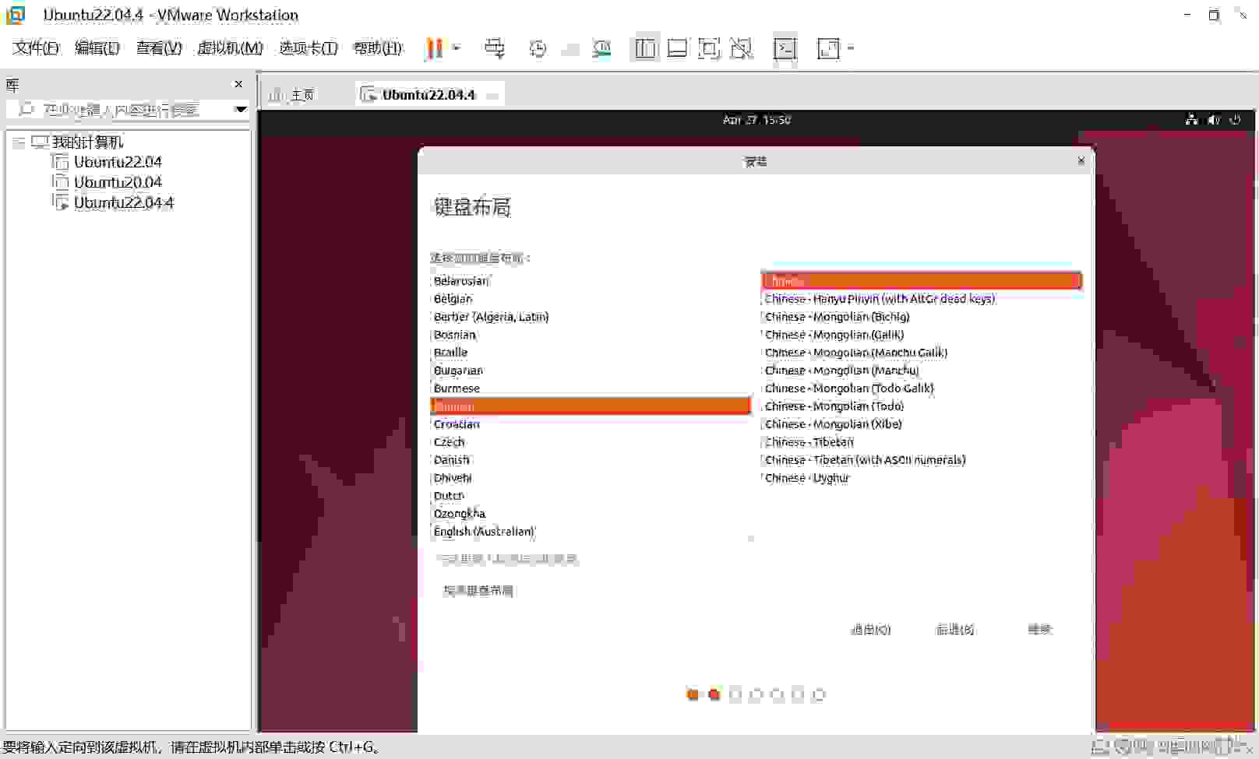Screen dimensions: 1259x759
Task: Select Chinese - Tibetan (with ASCII numerals)
Action: 922,460
